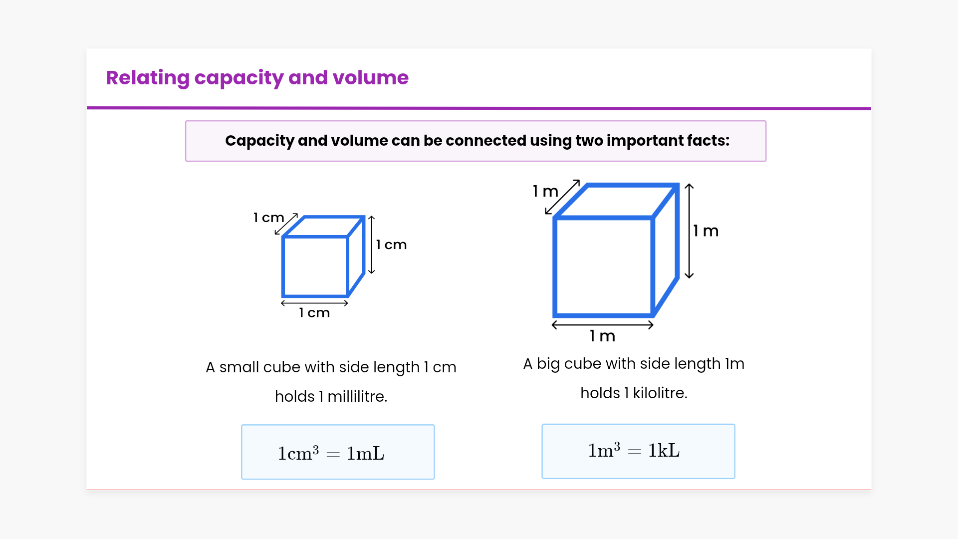The height and width of the screenshot is (539, 958).
Task: Click the "holds 1 kilolitre." text
Action: tap(634, 393)
